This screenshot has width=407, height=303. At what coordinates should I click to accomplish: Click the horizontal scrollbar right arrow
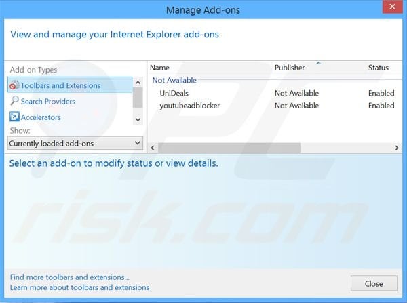[396, 148]
